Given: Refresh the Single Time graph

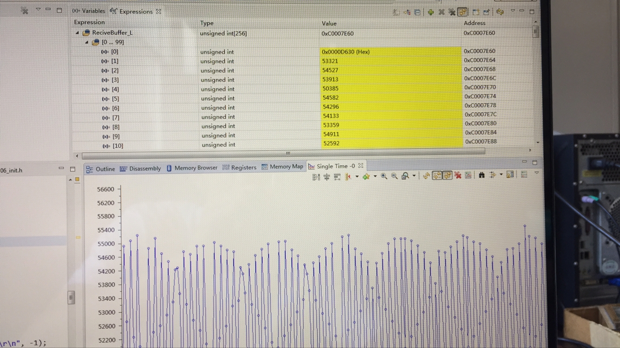Looking at the screenshot, I should [x=426, y=175].
